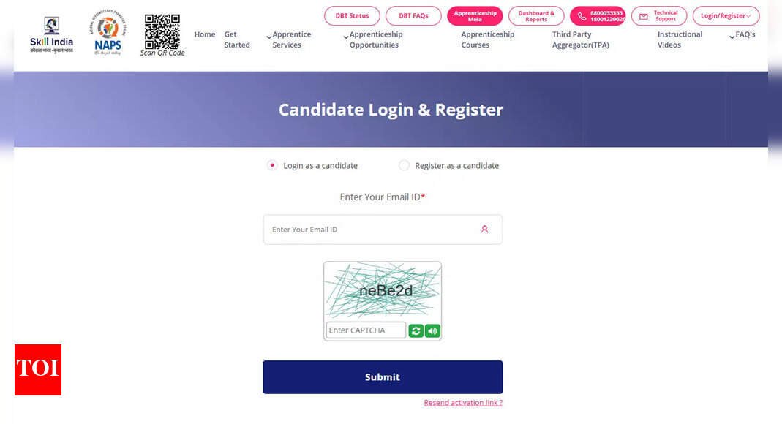This screenshot has width=782, height=424.
Task: Open the NAPS logo link
Action: pos(108,33)
